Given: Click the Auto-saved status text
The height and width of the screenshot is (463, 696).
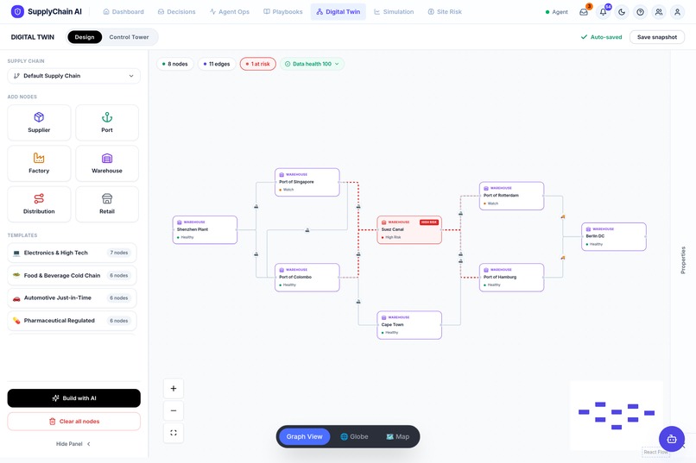Looking at the screenshot, I should click(x=602, y=37).
